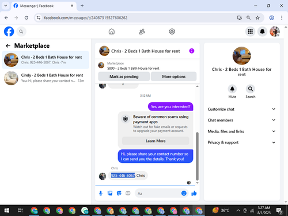288x216 pixels.
Task: Click the chat header title Chris - 2 Beds
Action: tap(146, 51)
